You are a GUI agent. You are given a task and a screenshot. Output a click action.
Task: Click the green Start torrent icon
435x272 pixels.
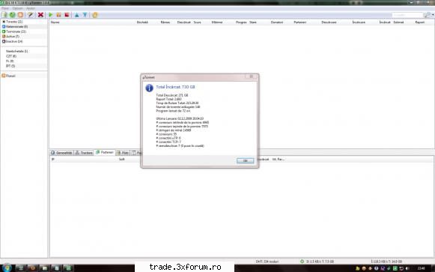tap(50, 15)
